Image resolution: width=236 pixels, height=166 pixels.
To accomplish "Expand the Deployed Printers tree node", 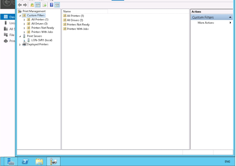I will point(20,45).
